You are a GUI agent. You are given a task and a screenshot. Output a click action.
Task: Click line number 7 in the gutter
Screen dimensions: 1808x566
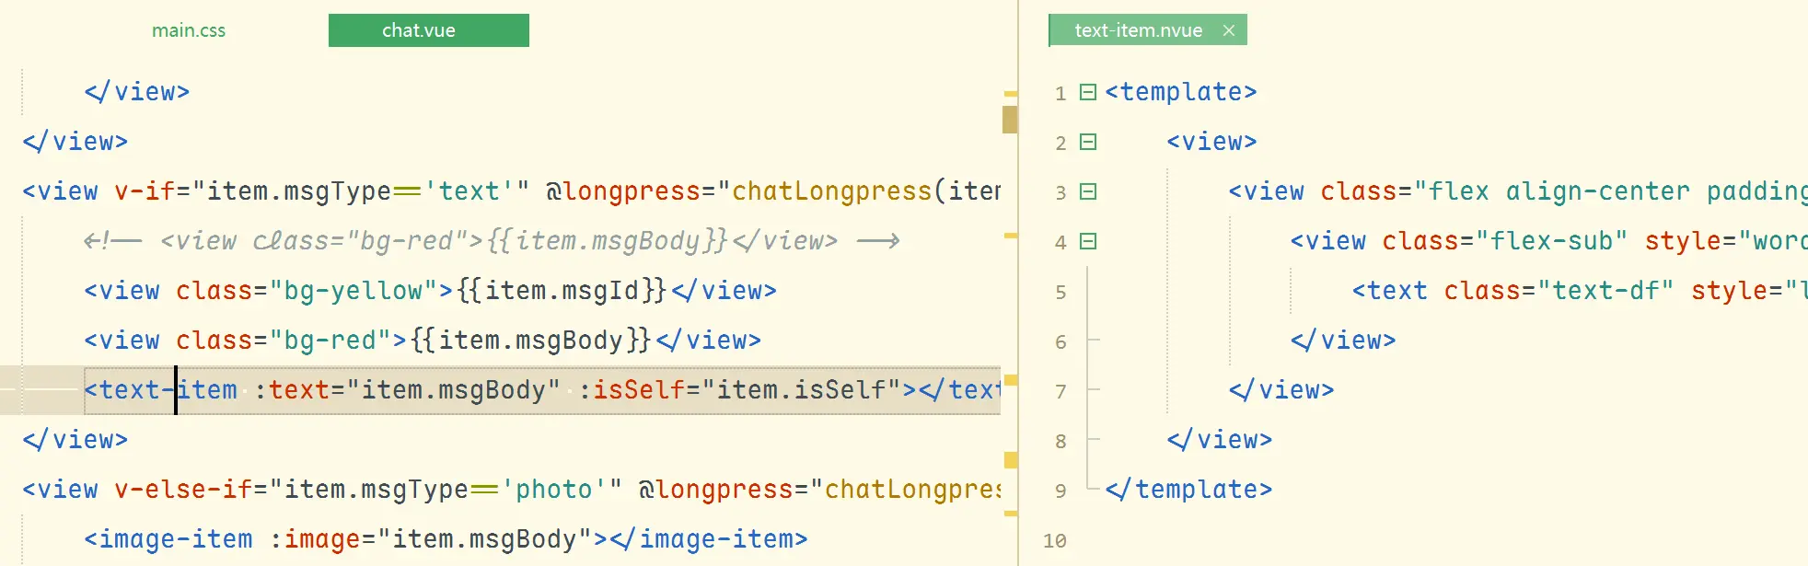(1060, 392)
